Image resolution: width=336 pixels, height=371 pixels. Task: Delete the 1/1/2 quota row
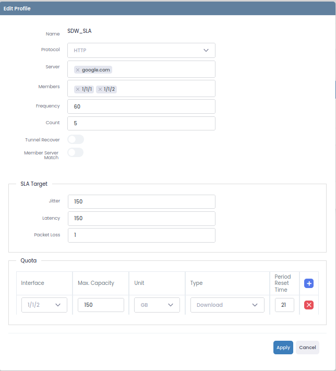309,305
